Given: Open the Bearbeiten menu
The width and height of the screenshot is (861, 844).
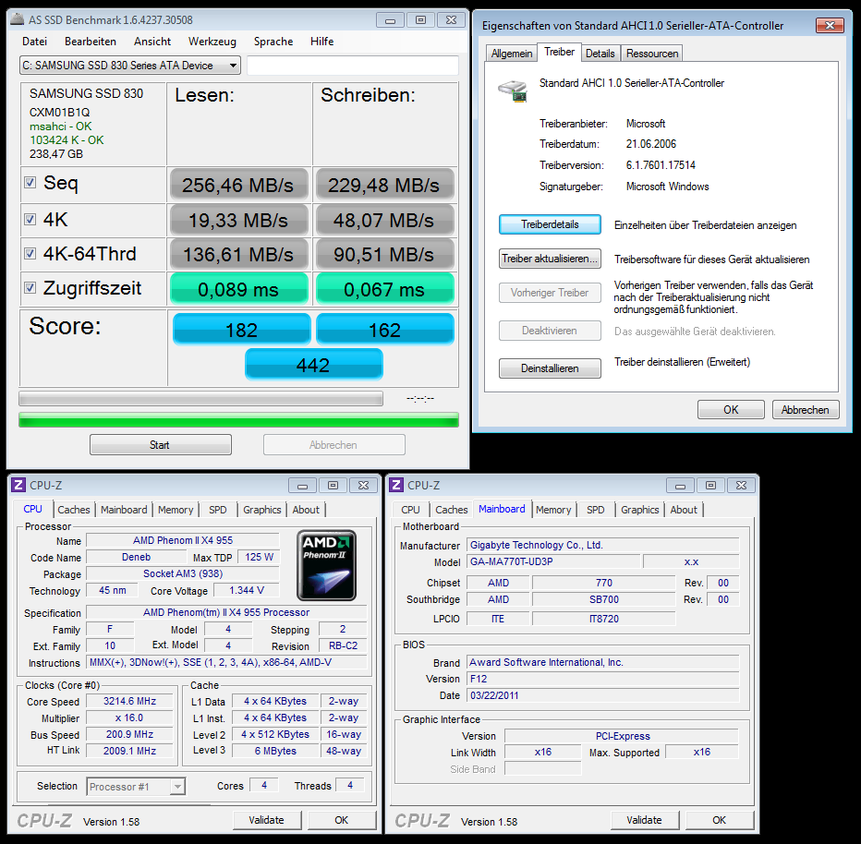Looking at the screenshot, I should coord(90,42).
